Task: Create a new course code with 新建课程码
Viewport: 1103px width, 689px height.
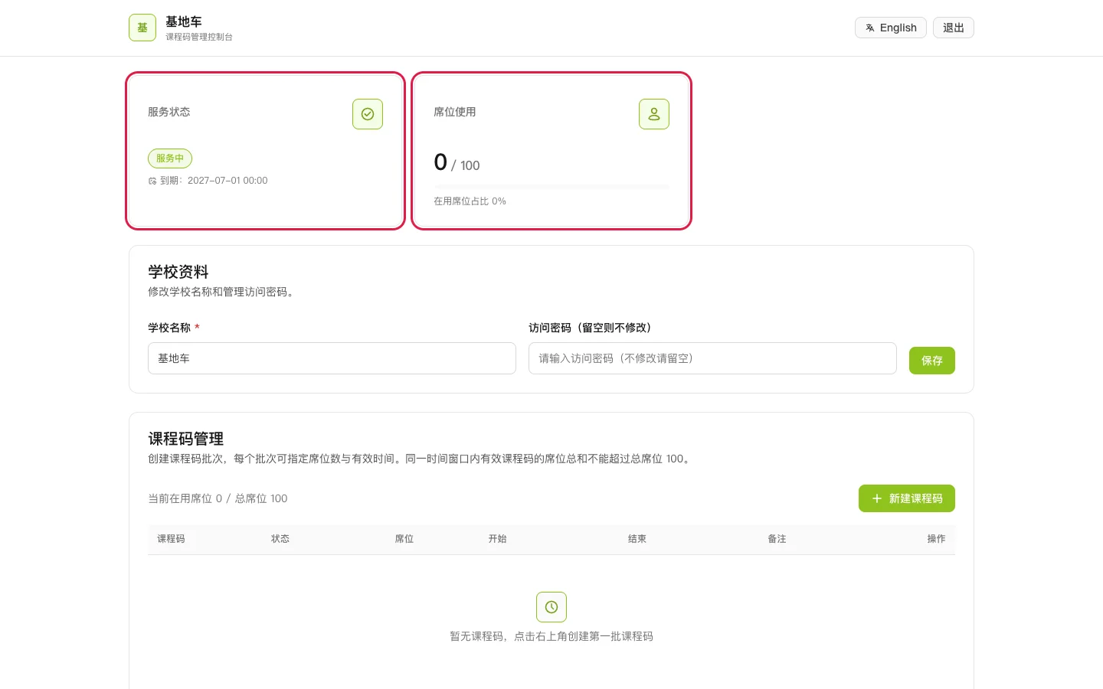Action: pos(907,498)
